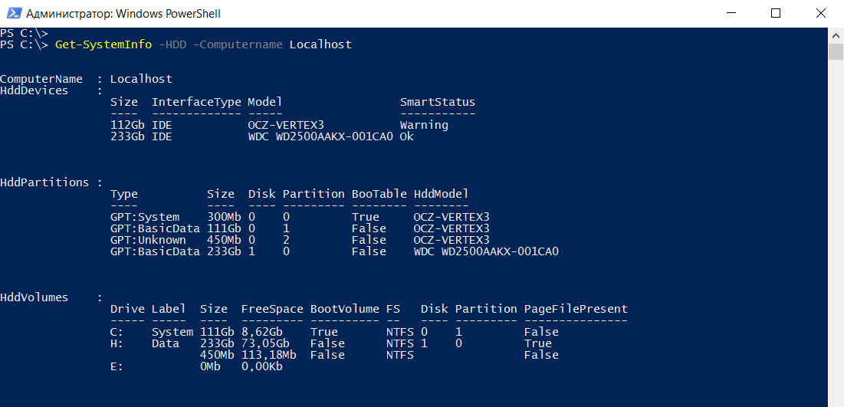
Task: Click the HddModel column header
Action: pos(441,194)
